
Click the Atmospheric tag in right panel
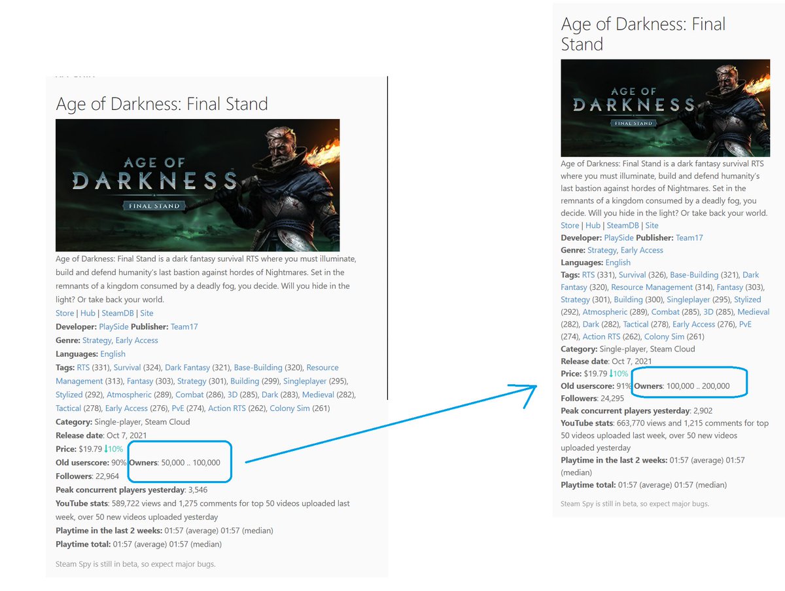pyautogui.click(x=605, y=312)
